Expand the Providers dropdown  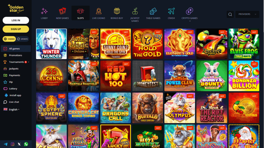pyautogui.click(x=247, y=14)
